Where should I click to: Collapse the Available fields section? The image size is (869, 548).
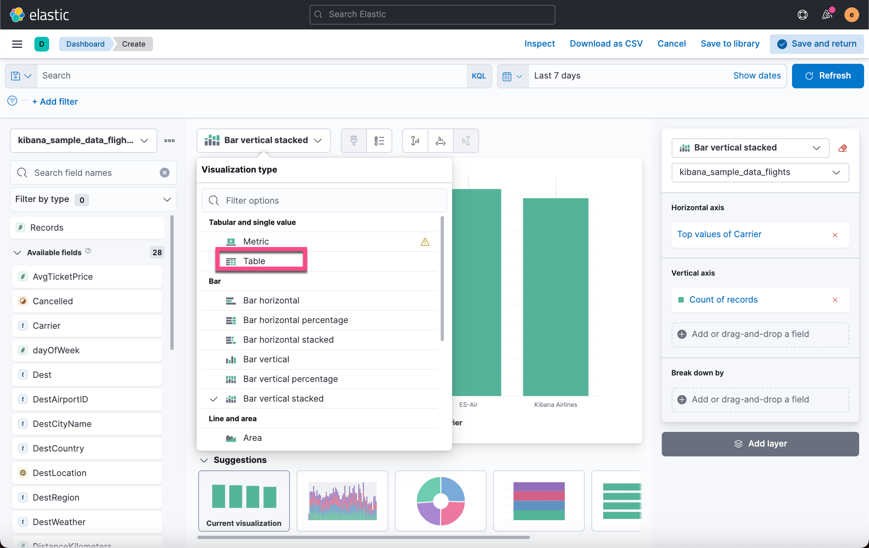point(17,253)
